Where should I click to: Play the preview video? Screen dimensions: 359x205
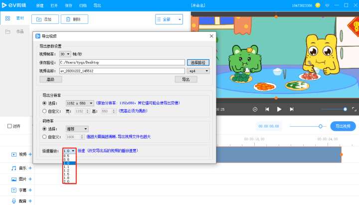point(279,109)
